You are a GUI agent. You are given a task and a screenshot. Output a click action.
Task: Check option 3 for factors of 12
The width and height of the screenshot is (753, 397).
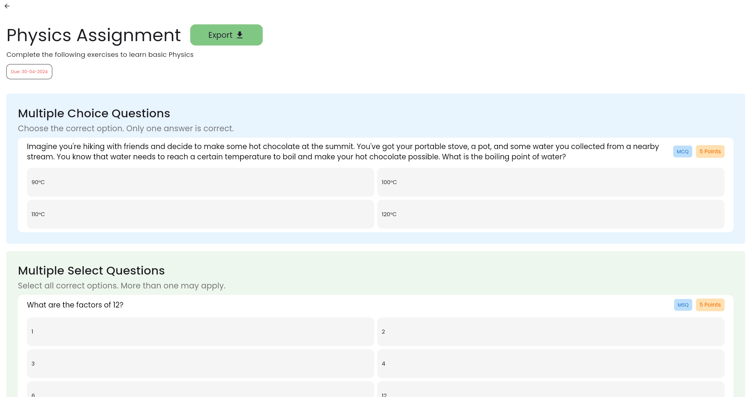pyautogui.click(x=200, y=363)
